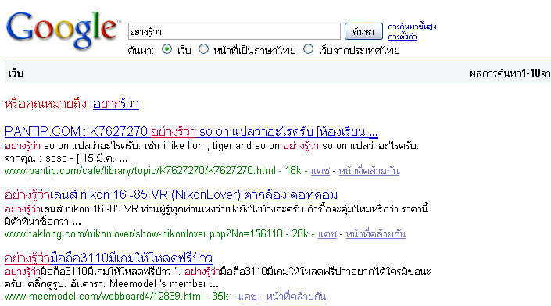Click the search query input field
The height and width of the screenshot is (306, 551).
coord(234,31)
